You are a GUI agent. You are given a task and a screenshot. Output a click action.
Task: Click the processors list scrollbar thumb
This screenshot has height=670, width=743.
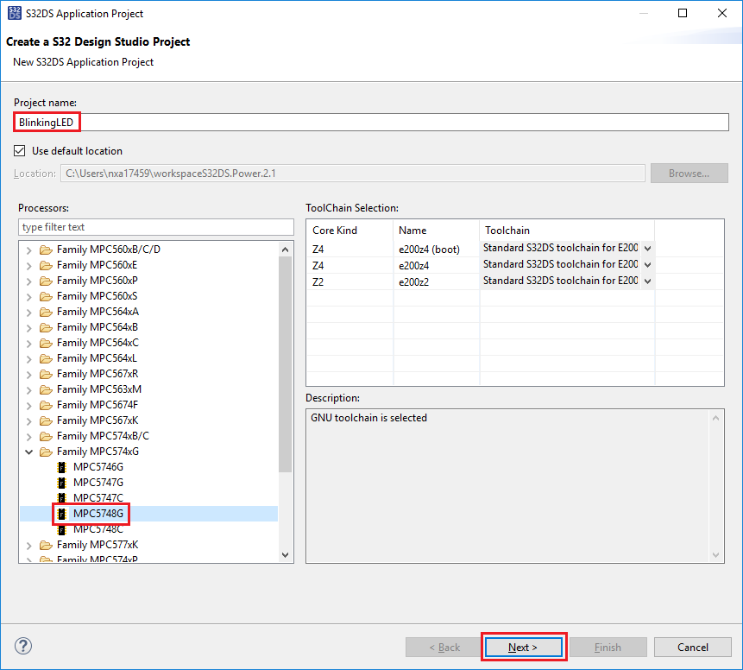pyautogui.click(x=285, y=364)
